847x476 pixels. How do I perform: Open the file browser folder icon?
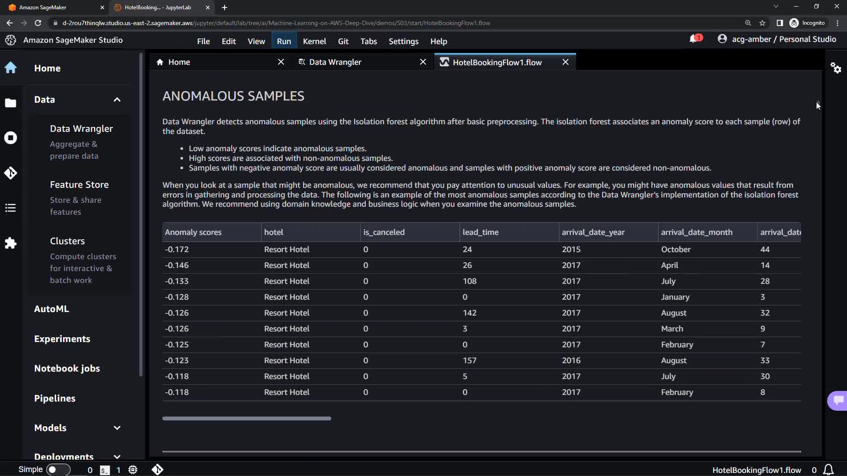pos(11,103)
